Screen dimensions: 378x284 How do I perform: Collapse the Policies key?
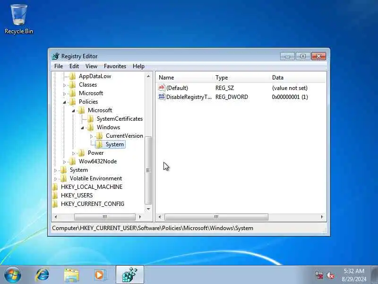click(64, 102)
